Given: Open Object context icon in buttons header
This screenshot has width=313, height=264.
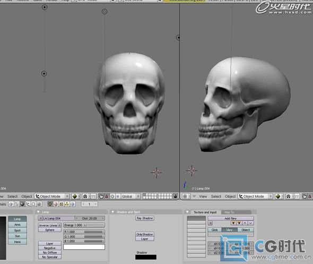Looking at the screenshot, I should [28, 205].
